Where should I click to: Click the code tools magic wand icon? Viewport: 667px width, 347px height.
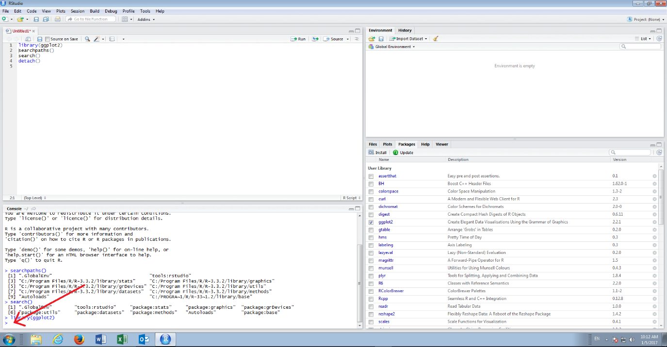pos(97,39)
